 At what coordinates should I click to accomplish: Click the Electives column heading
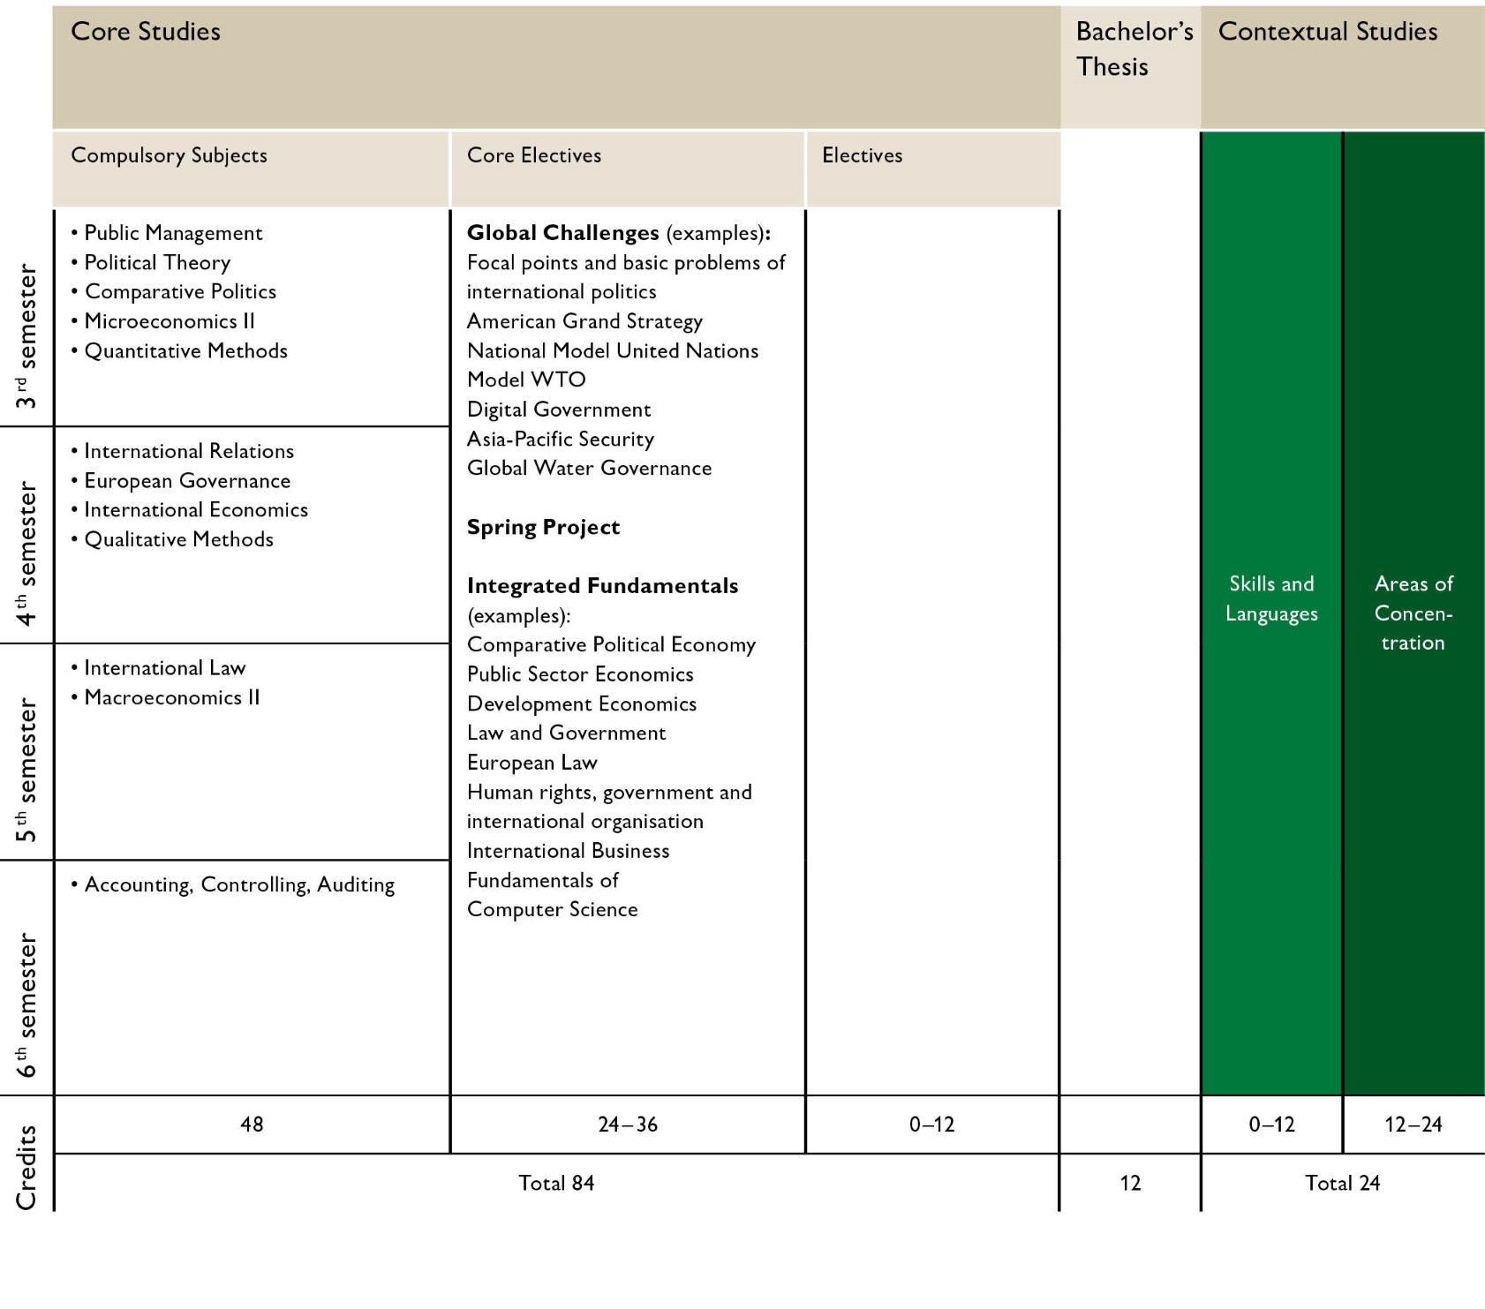[862, 155]
